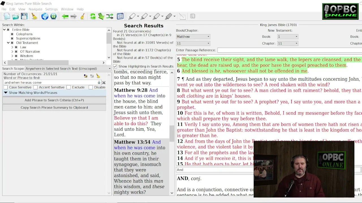Open the Help menu
Viewport: 362px width, 203px height.
pos(80,9)
